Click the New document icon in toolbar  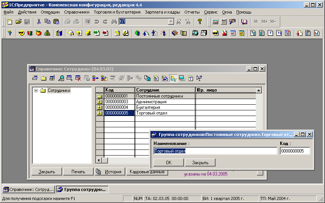[x=9, y=22]
